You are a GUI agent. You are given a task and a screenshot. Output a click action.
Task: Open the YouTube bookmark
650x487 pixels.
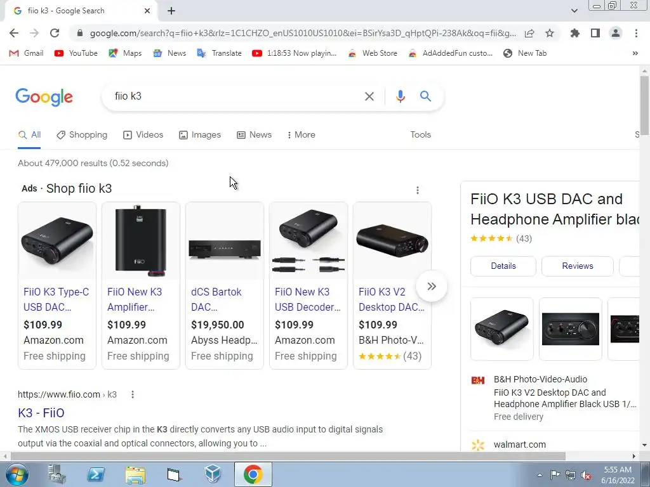click(x=76, y=53)
